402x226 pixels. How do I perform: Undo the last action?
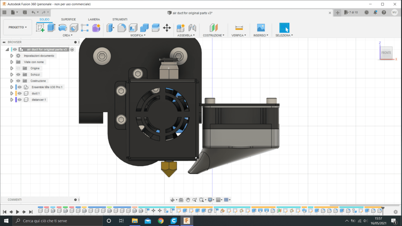coord(33,12)
